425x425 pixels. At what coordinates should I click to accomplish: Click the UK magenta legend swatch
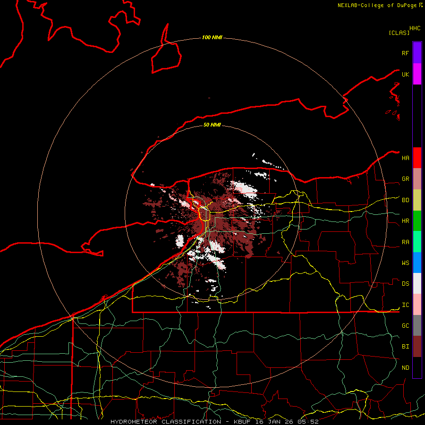click(417, 74)
